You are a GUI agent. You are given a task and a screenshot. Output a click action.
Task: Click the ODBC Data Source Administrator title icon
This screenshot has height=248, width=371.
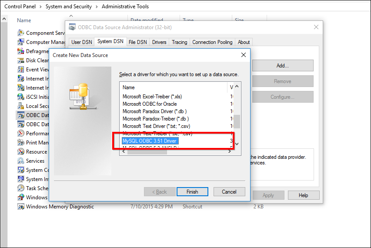pos(72,27)
